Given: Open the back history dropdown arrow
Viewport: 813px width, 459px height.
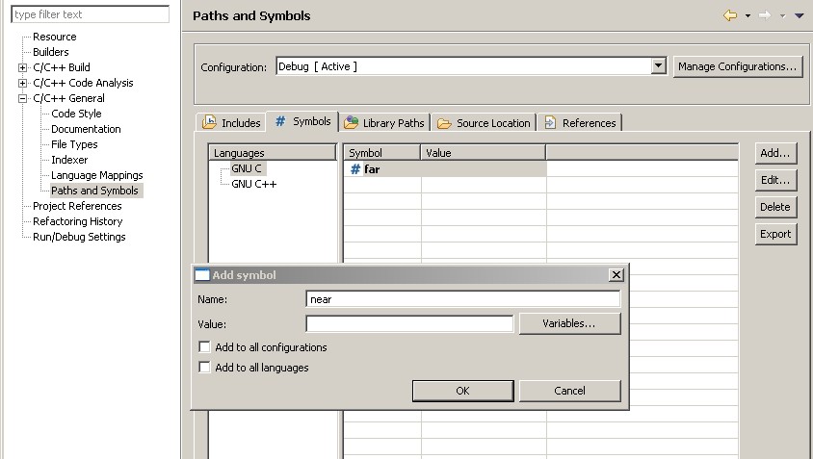Looking at the screenshot, I should [x=747, y=16].
